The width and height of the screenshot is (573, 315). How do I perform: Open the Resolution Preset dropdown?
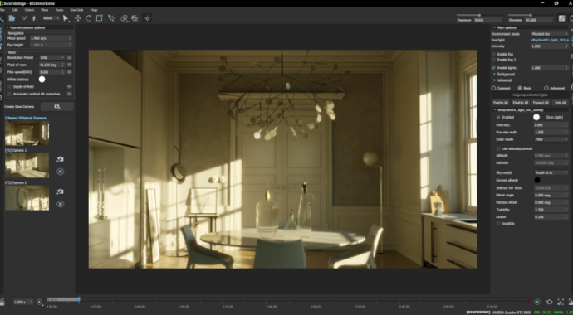click(x=51, y=57)
